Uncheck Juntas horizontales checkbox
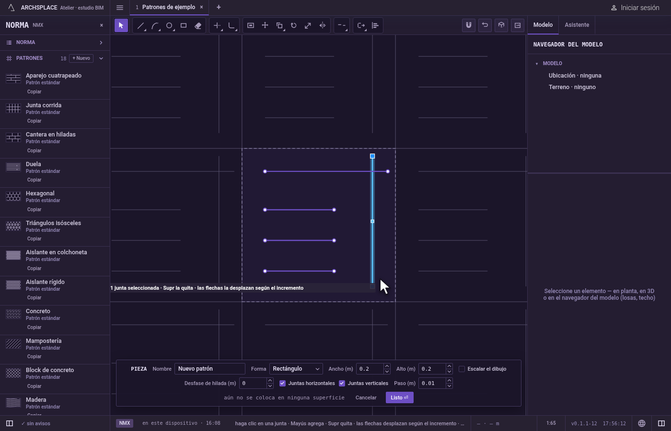 pyautogui.click(x=282, y=383)
